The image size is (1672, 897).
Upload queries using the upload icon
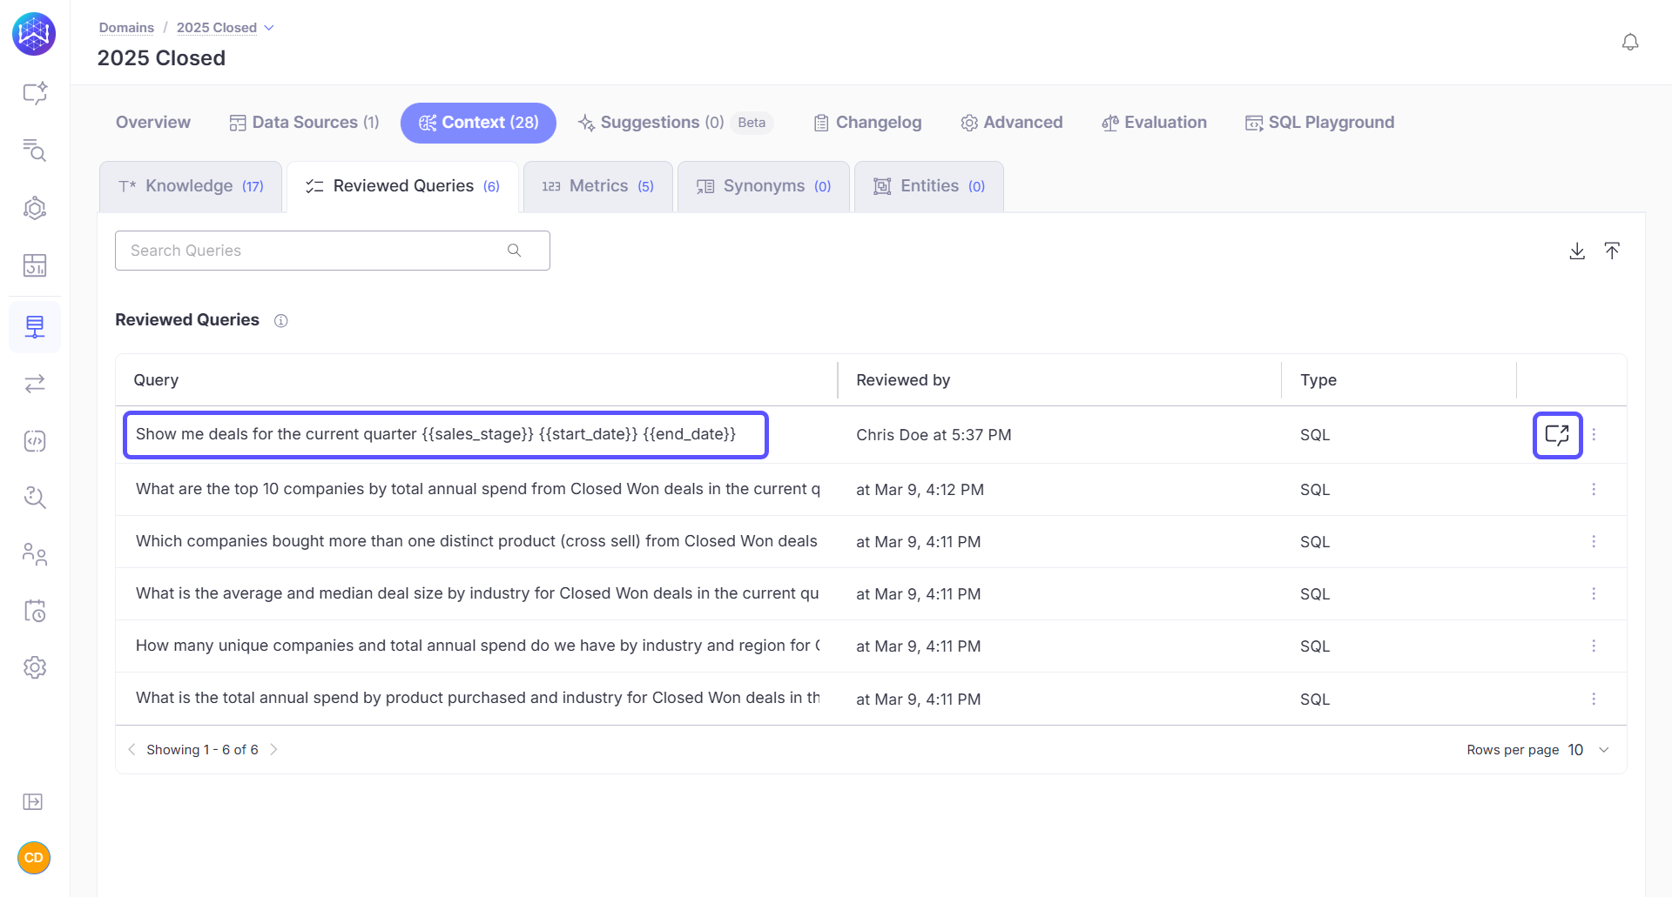[1612, 251]
